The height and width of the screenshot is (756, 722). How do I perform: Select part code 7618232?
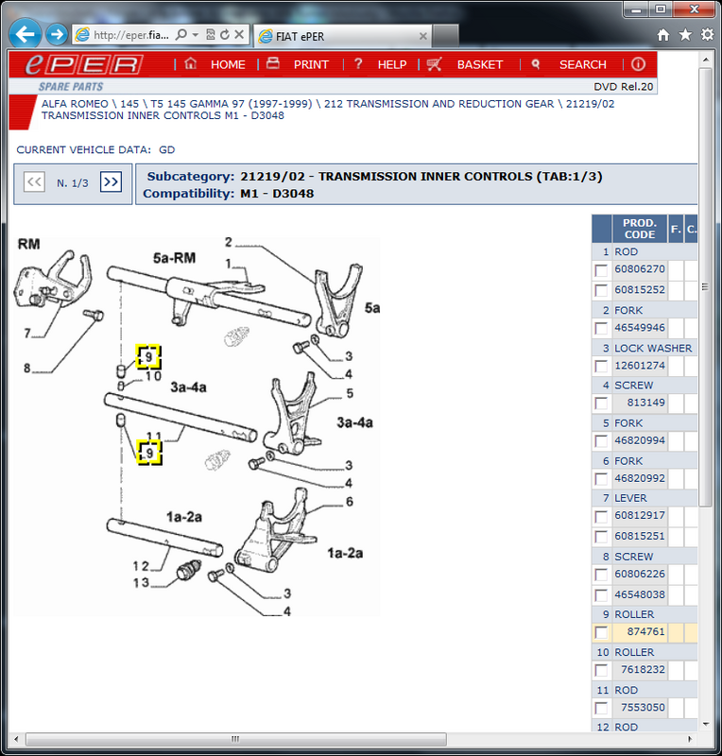tap(643, 669)
